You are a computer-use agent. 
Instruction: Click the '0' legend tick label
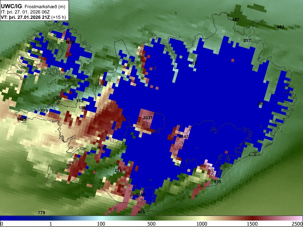point(2,224)
